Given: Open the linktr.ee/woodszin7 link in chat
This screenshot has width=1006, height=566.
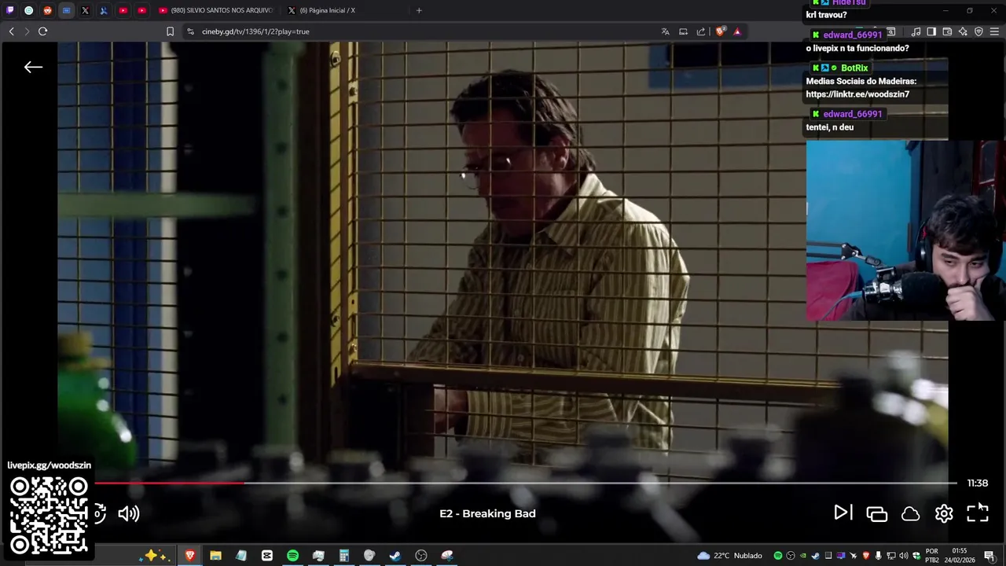Looking at the screenshot, I should coord(857,94).
